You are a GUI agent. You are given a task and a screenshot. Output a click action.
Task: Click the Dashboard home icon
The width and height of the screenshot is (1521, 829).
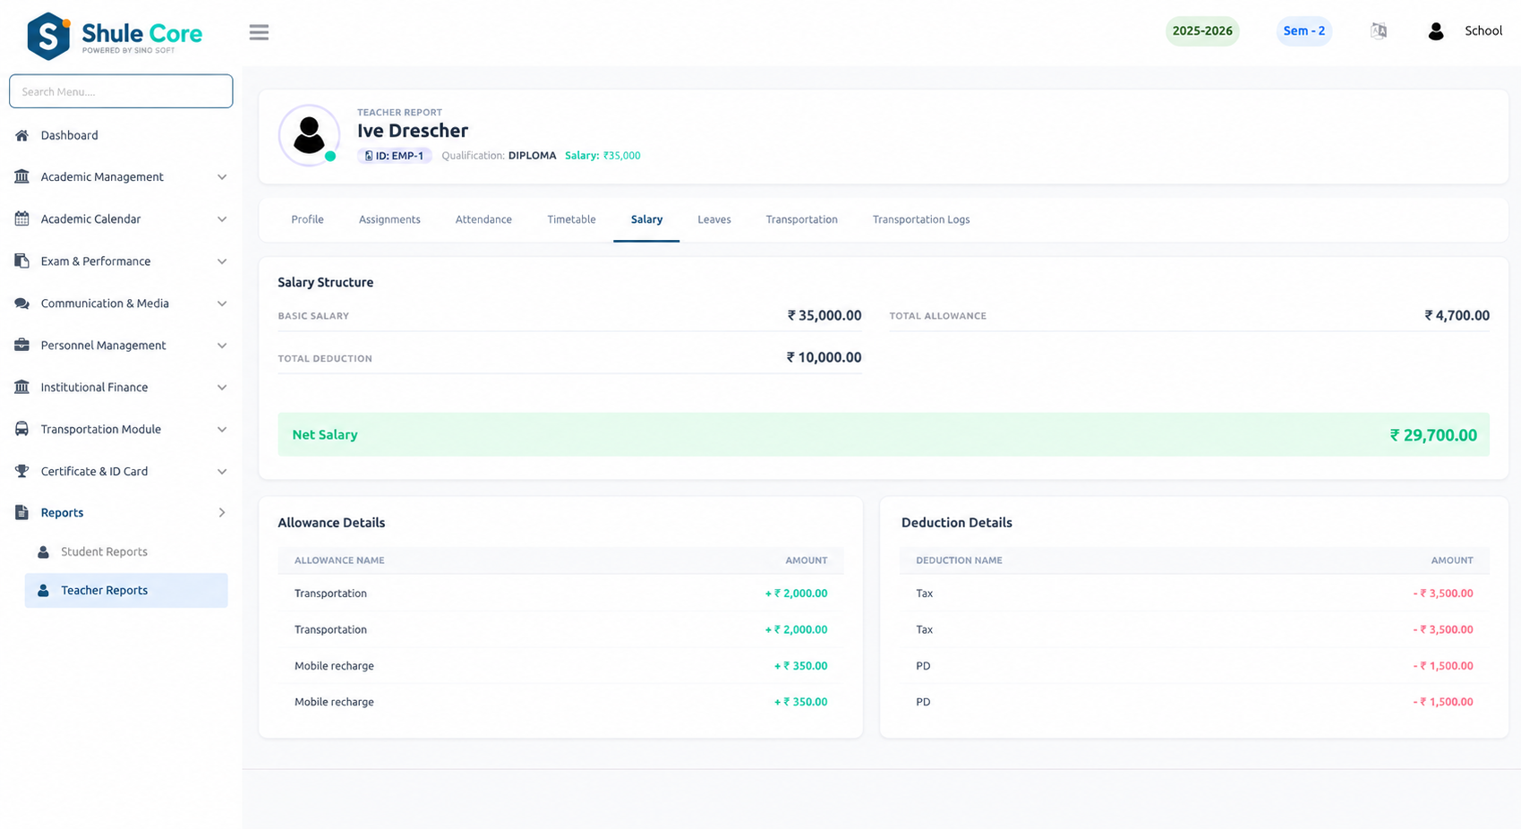point(21,135)
